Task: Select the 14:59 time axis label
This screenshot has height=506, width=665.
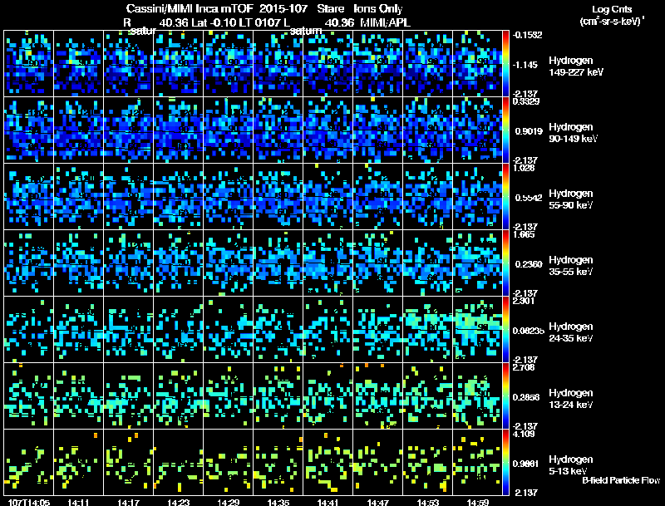Action: coord(478,503)
